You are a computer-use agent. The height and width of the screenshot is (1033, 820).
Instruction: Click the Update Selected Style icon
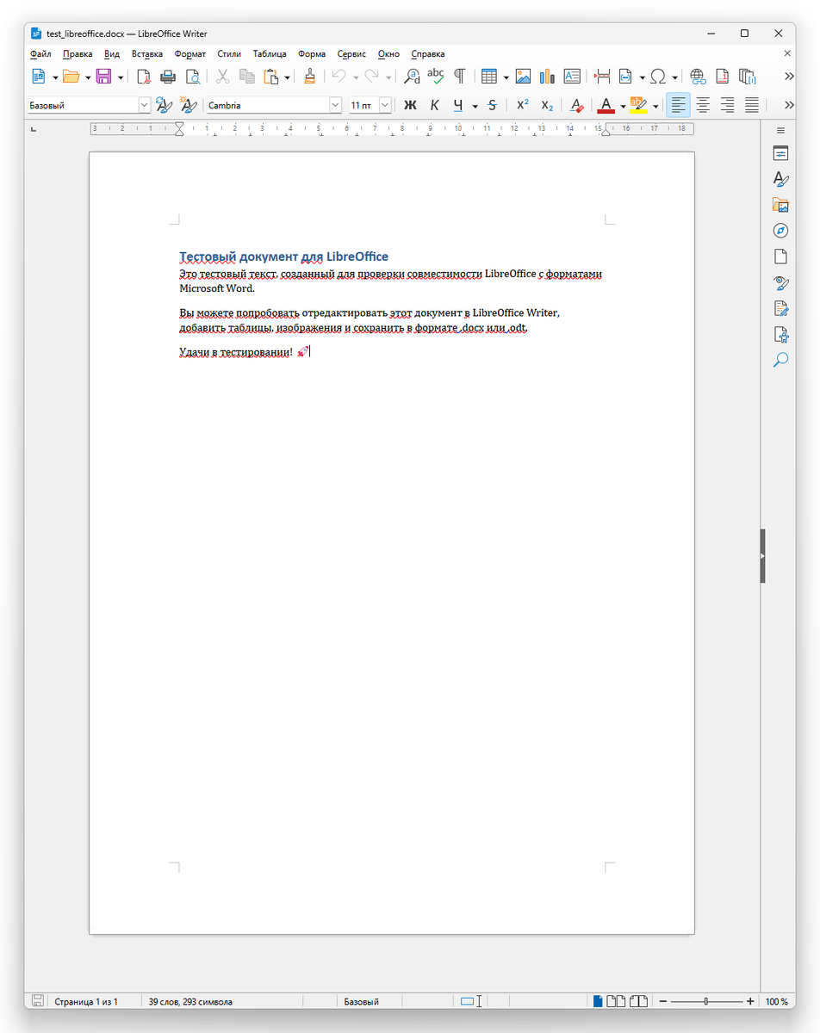[164, 105]
